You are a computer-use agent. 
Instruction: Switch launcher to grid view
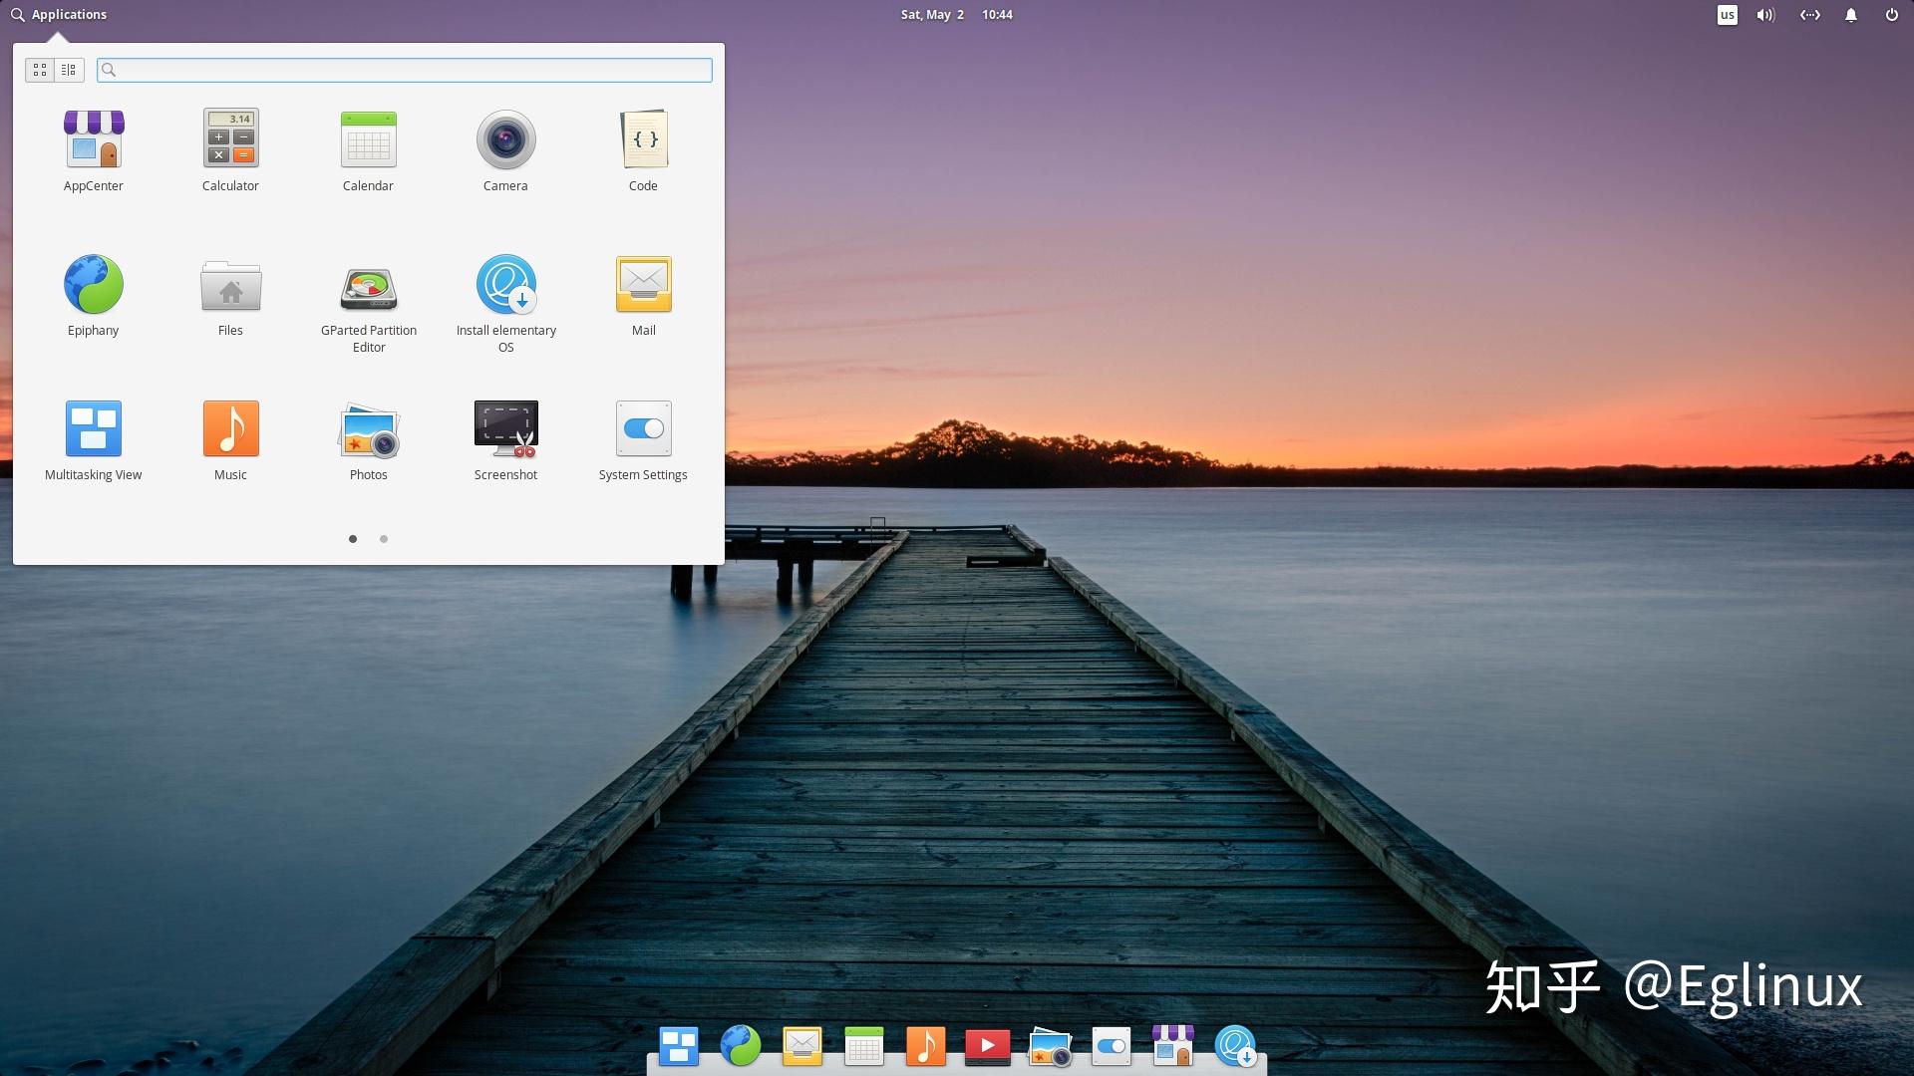40,70
